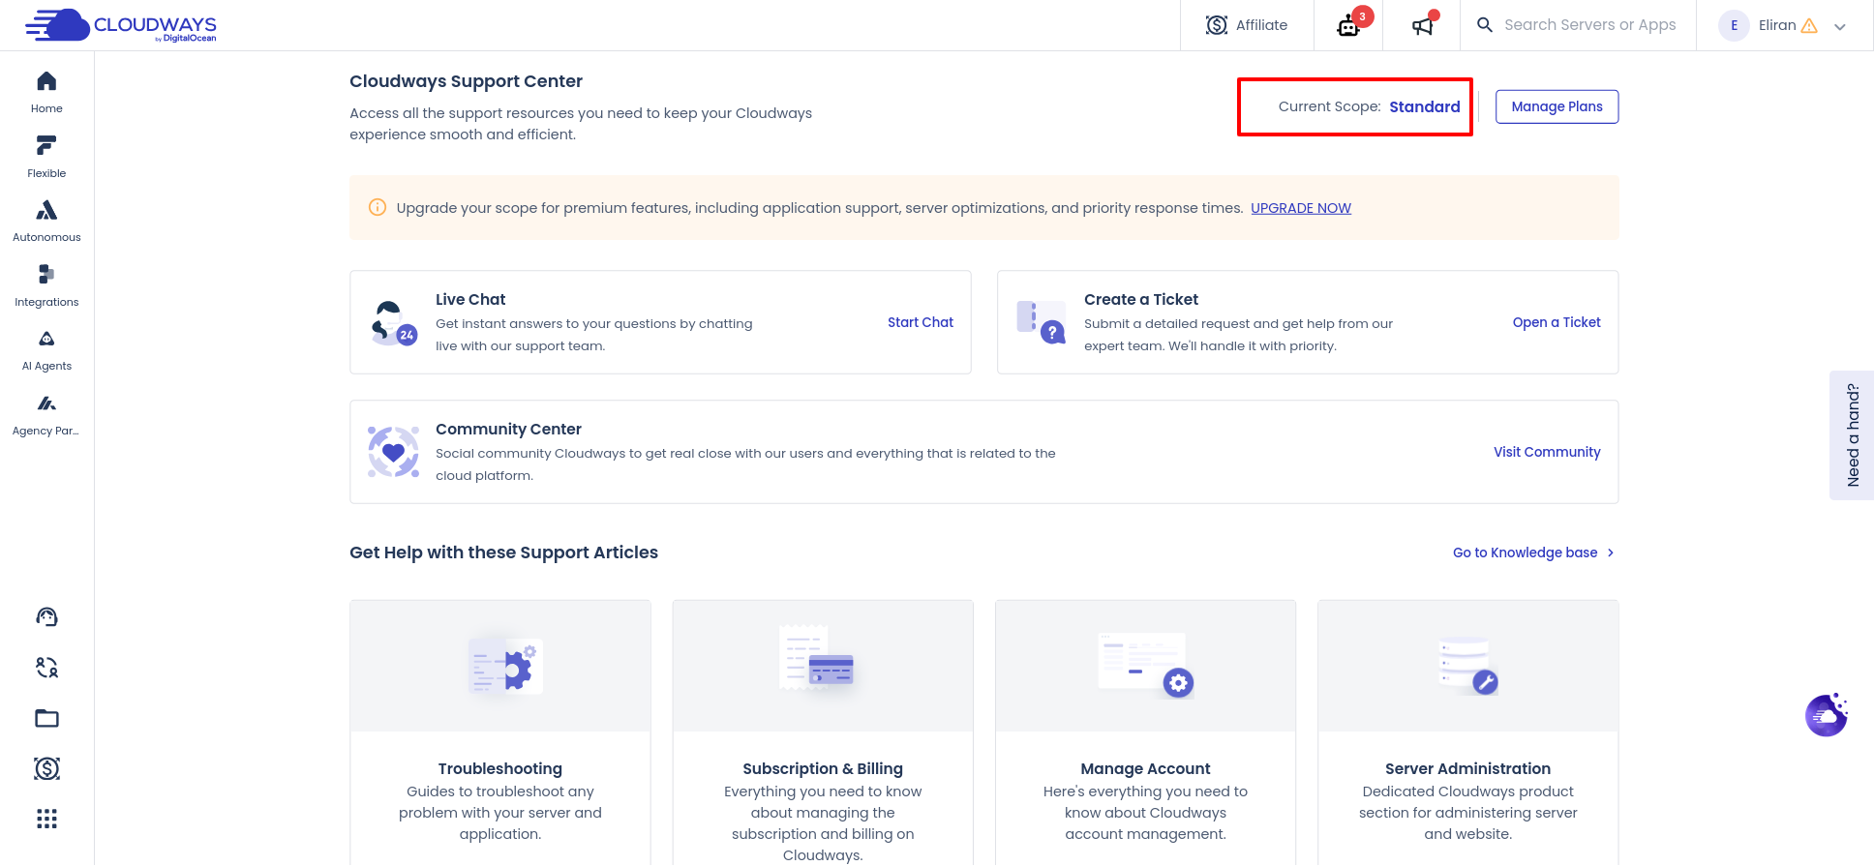Viewport: 1874px width, 866px height.
Task: Click the Live Chat agent icon
Action: point(393,323)
